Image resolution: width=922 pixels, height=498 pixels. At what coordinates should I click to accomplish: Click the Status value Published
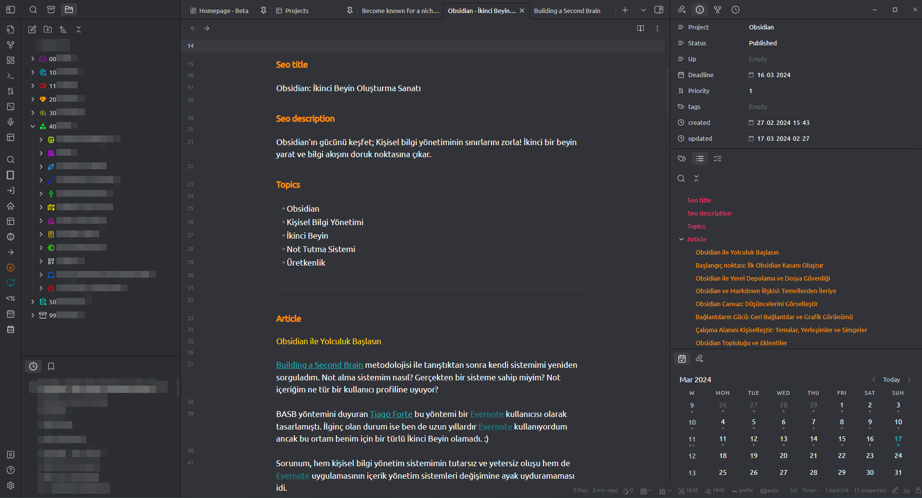pyautogui.click(x=763, y=43)
